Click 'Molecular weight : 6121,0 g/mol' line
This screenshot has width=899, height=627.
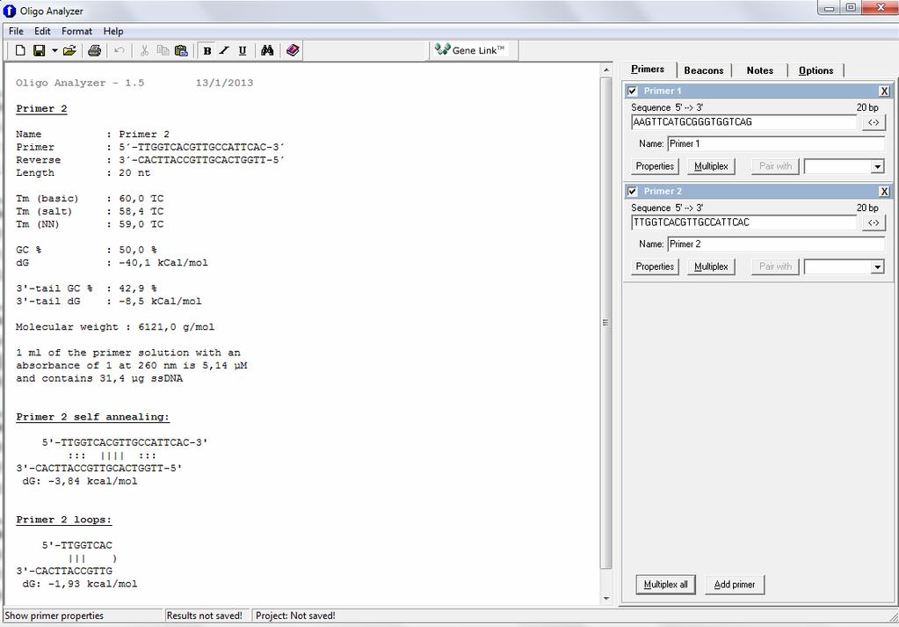click(x=115, y=327)
